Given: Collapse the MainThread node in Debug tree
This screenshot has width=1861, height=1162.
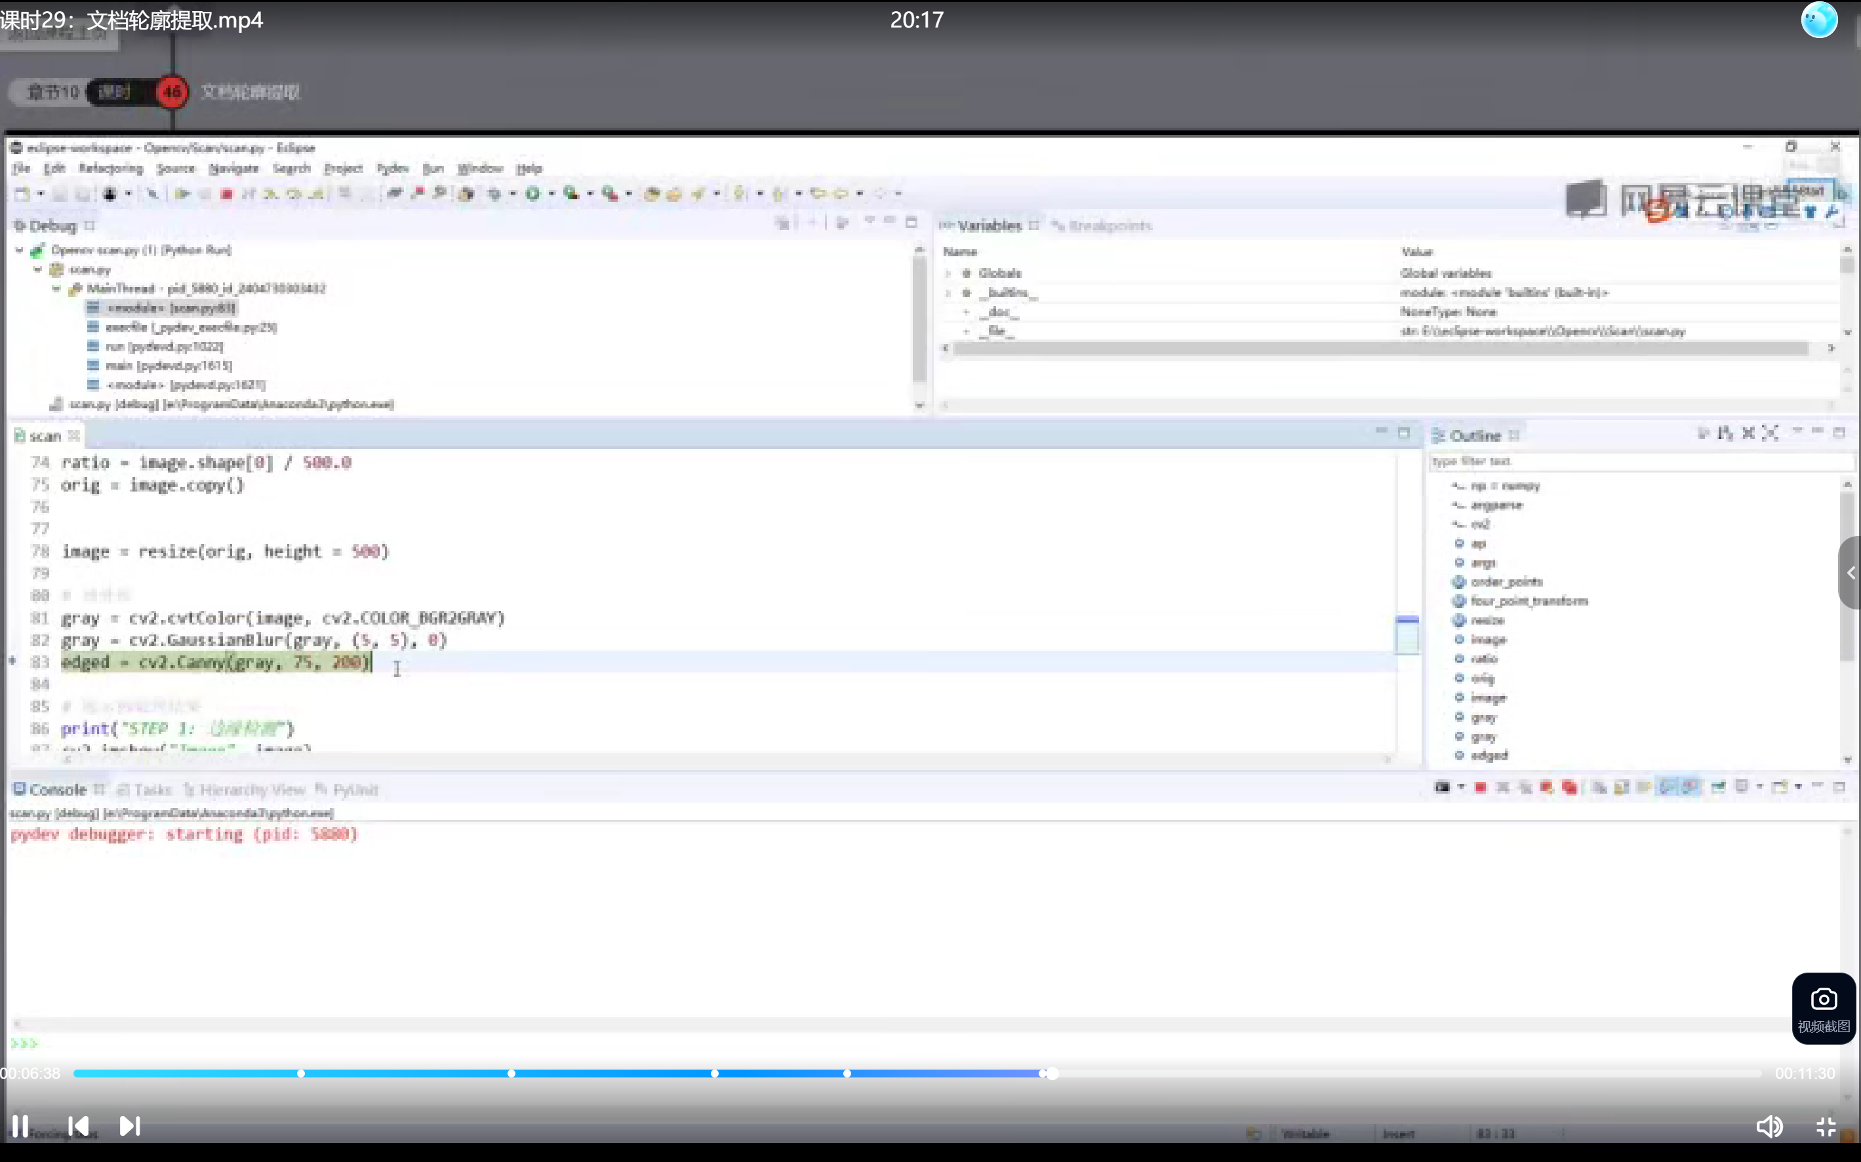Looking at the screenshot, I should click(x=56, y=289).
